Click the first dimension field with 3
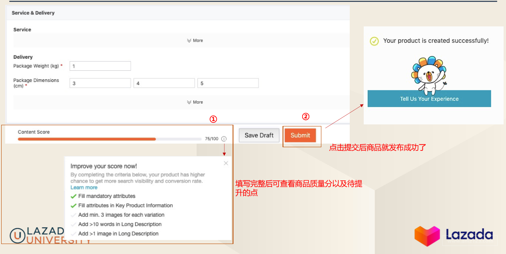Screen dimensions: 506x254 coord(100,83)
